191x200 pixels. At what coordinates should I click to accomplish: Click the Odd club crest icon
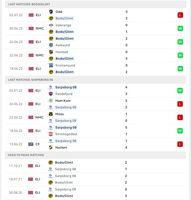pos(51,12)
